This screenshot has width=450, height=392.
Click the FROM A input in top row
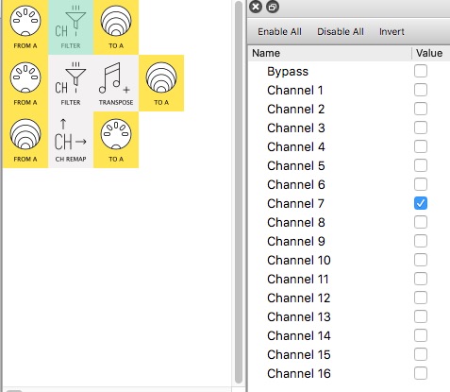click(25, 26)
